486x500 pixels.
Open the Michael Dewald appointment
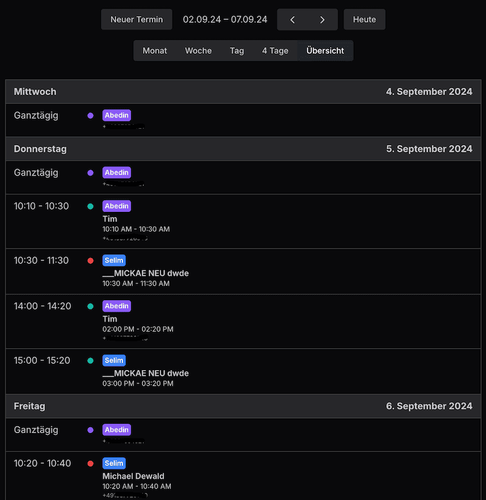[x=133, y=476]
